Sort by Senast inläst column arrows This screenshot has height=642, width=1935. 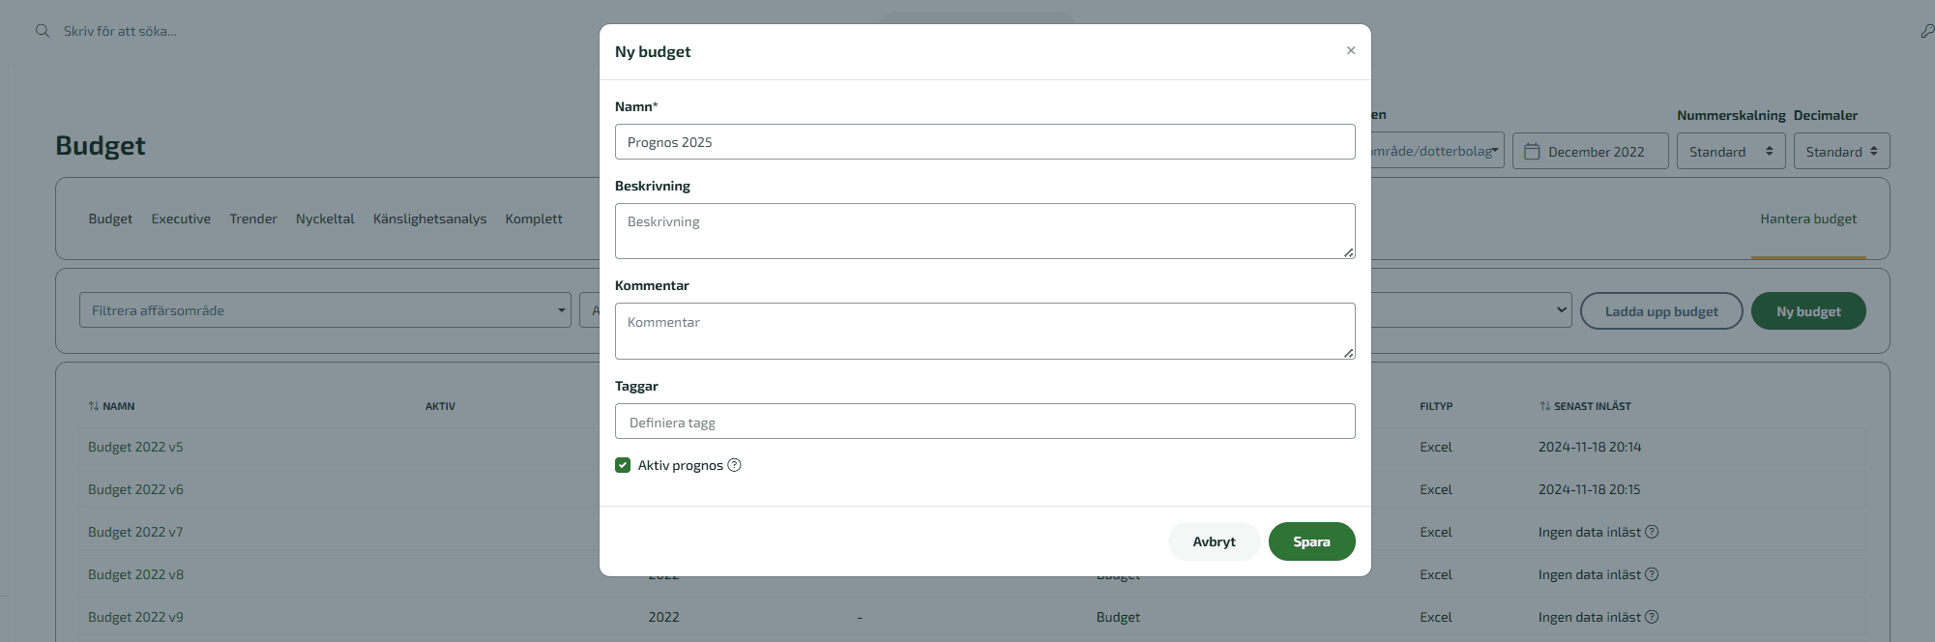click(x=1545, y=406)
